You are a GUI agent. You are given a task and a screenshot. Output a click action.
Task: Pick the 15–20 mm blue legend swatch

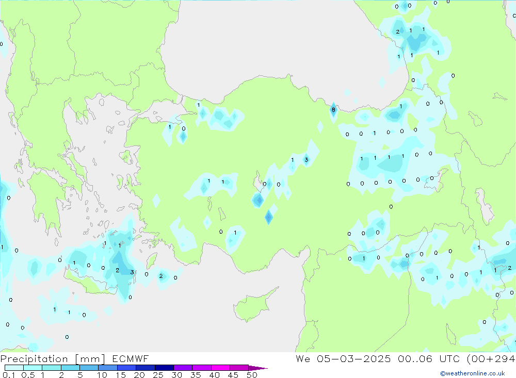[x=127, y=368]
